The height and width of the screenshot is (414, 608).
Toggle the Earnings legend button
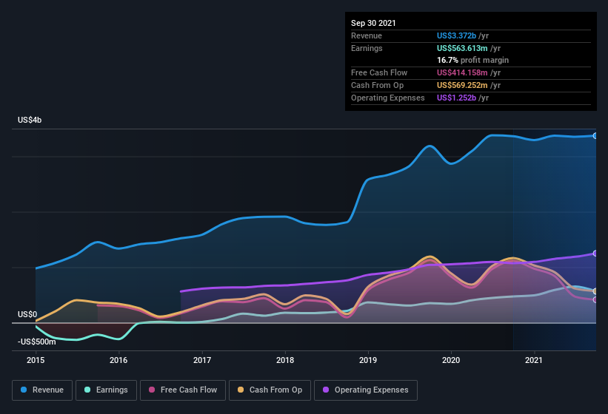[x=106, y=390]
